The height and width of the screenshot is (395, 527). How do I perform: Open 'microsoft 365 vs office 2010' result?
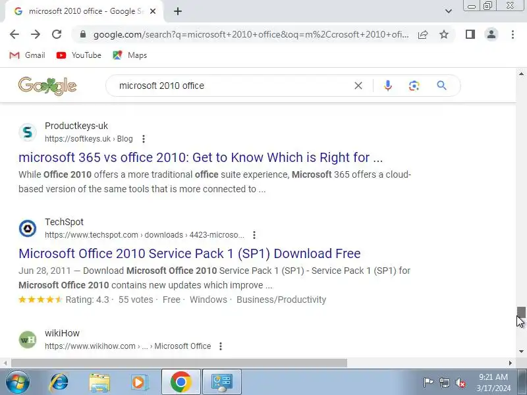point(201,157)
